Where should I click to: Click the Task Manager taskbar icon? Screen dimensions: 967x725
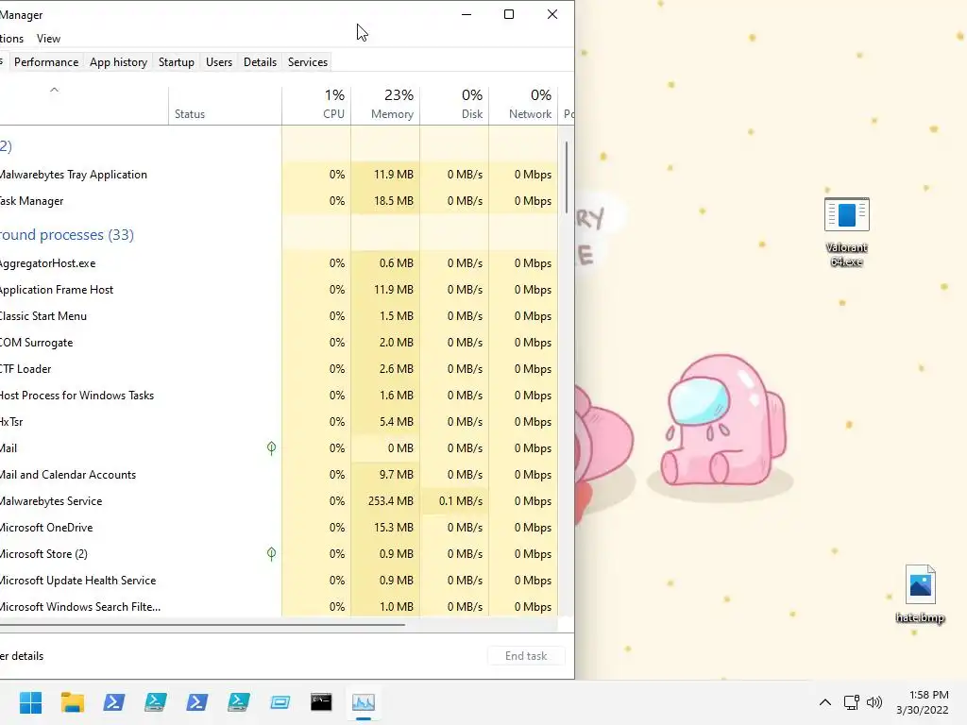coord(364,702)
